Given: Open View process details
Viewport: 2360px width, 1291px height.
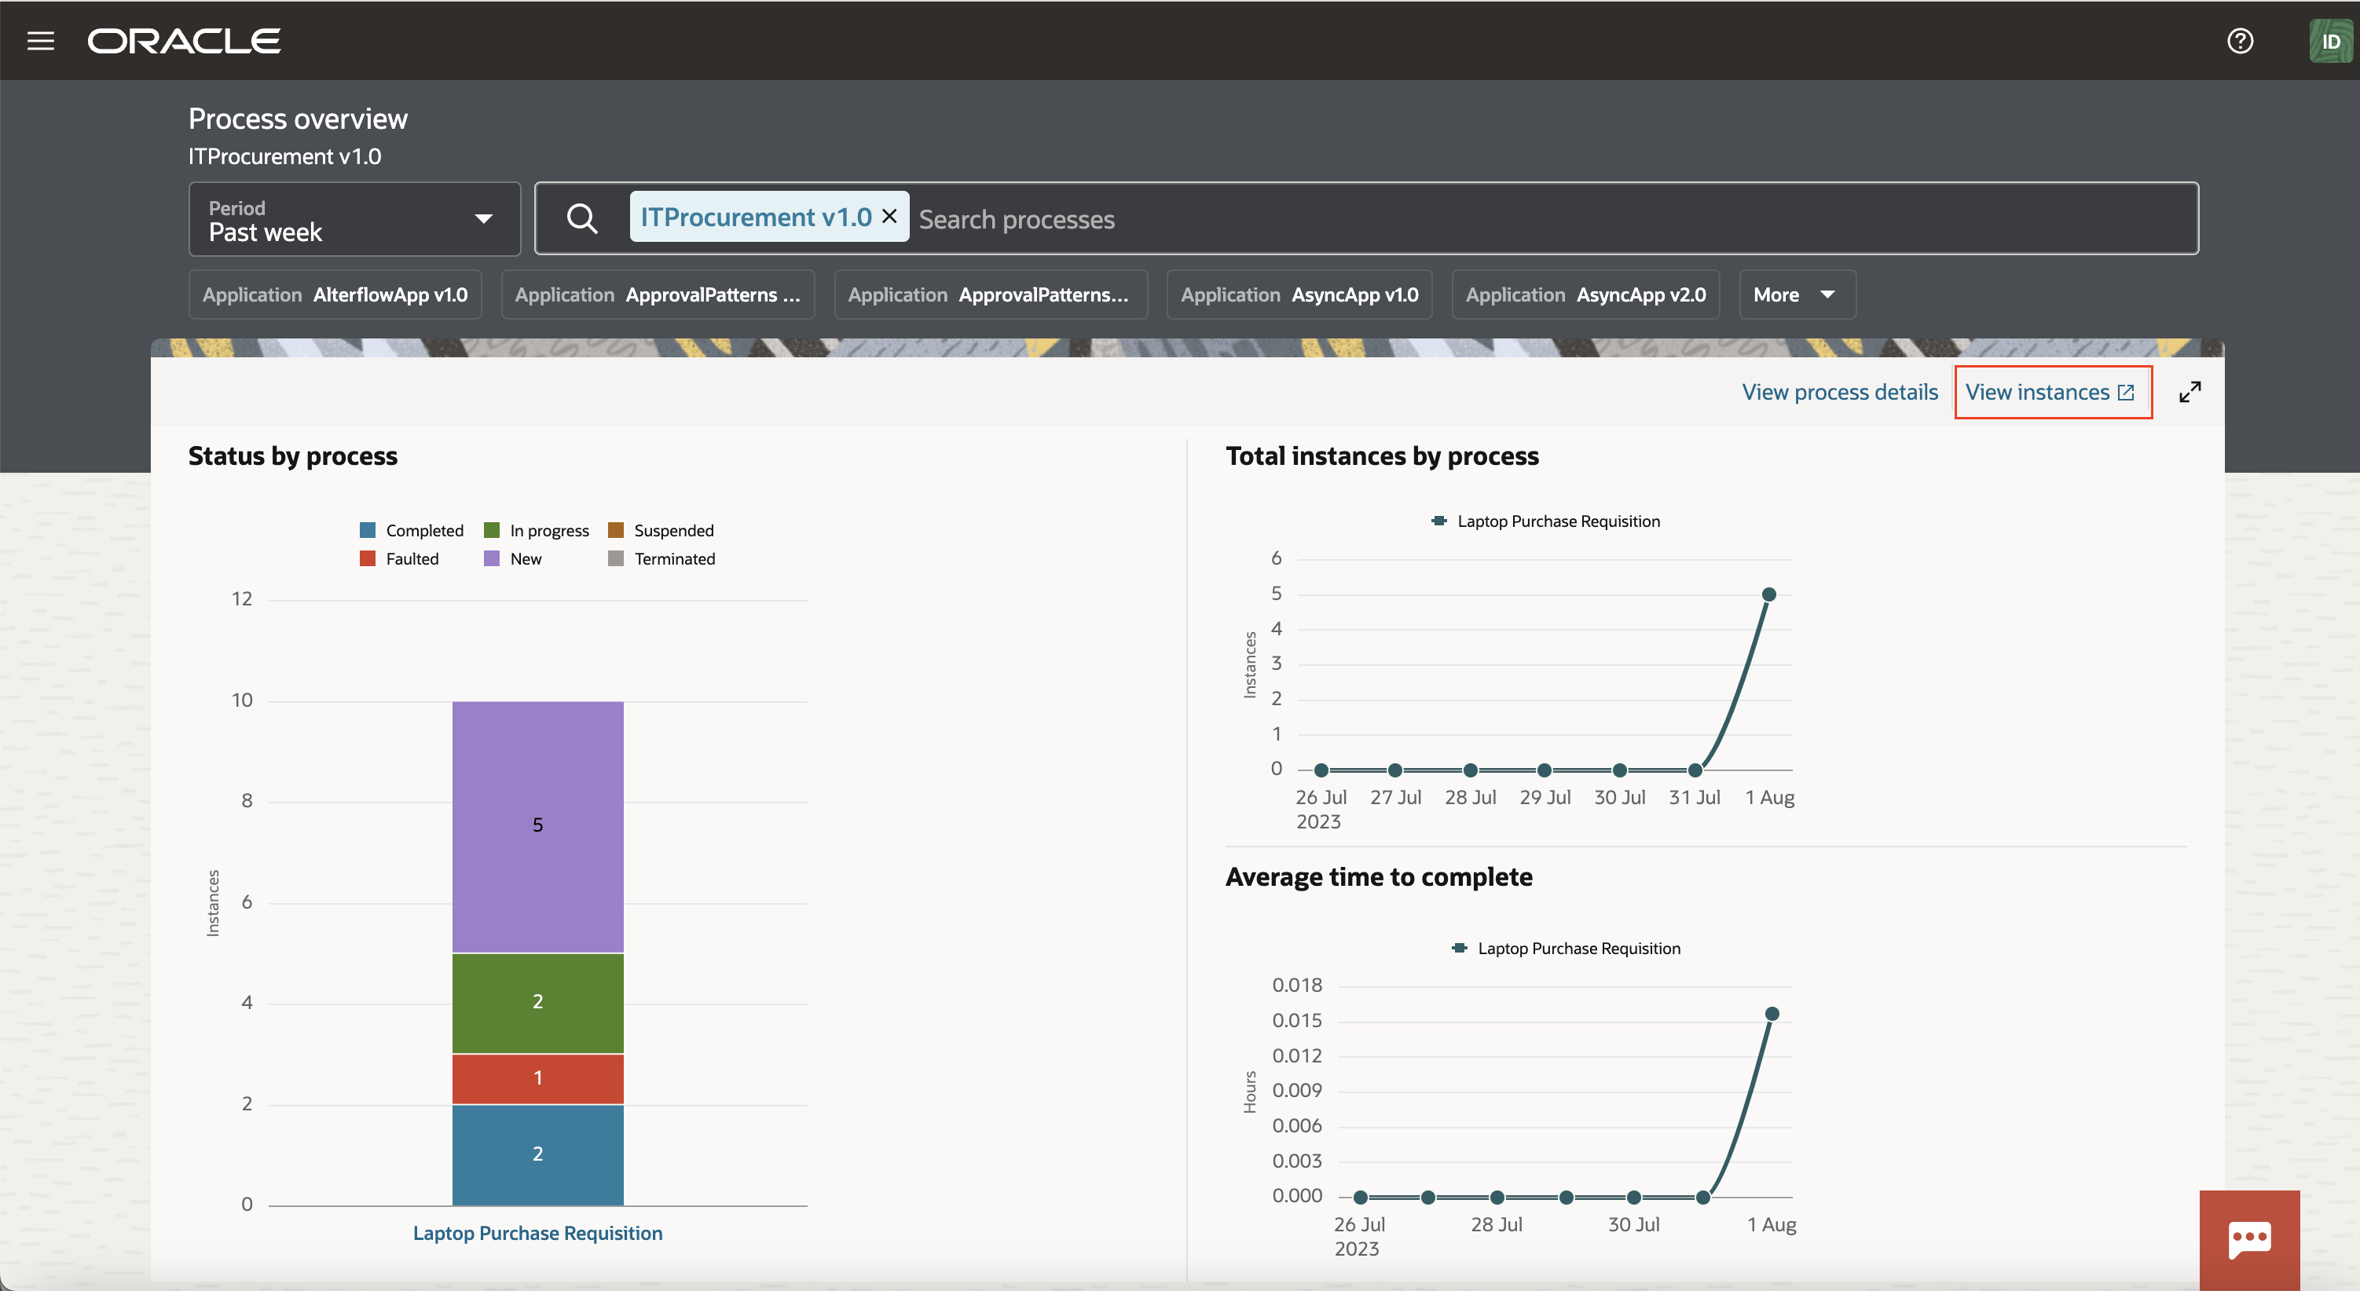Looking at the screenshot, I should tap(1840, 391).
